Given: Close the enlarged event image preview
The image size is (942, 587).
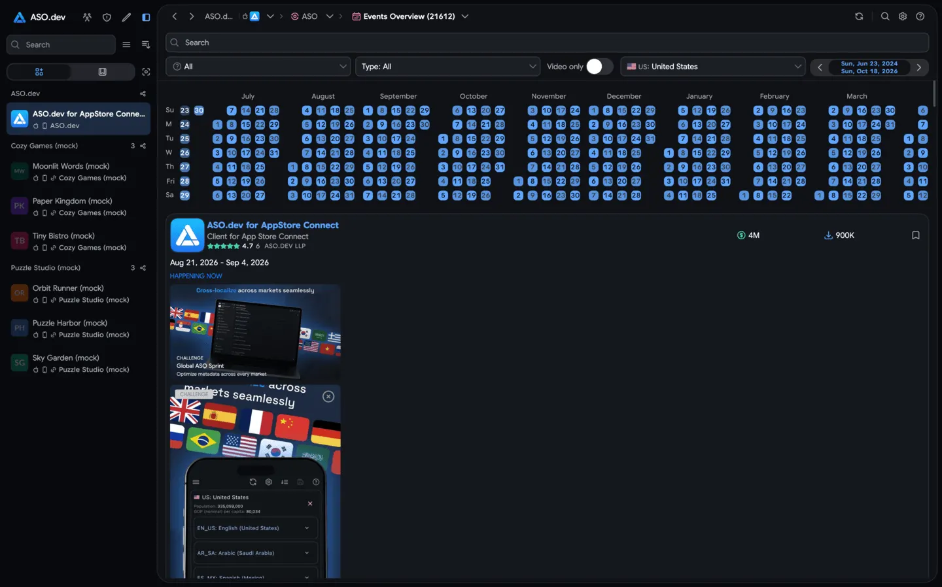Looking at the screenshot, I should 328,397.
